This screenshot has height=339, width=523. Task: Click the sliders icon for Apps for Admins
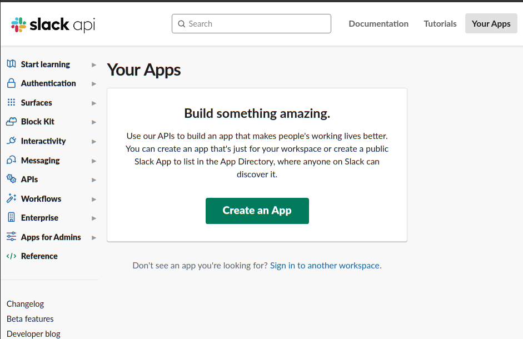click(x=11, y=237)
